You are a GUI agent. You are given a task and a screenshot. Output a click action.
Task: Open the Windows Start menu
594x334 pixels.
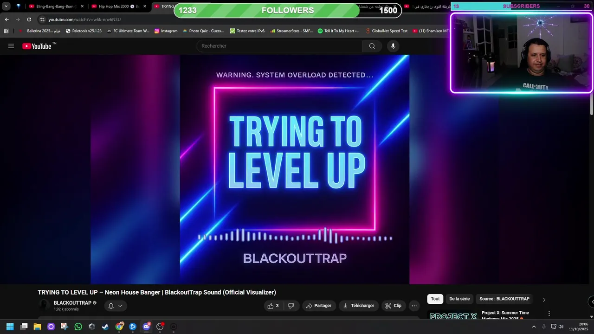[x=10, y=327]
